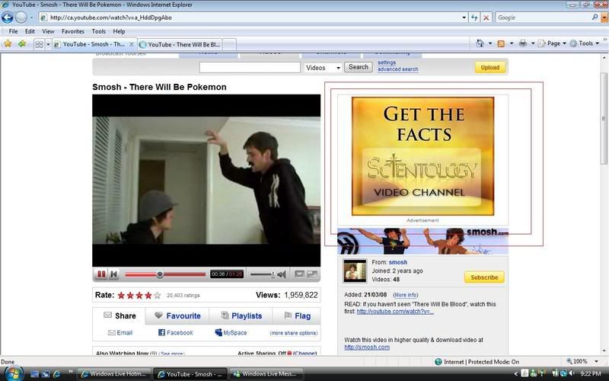609x381 pixels.
Task: Expand the Print dropdown arrow
Action: click(532, 43)
